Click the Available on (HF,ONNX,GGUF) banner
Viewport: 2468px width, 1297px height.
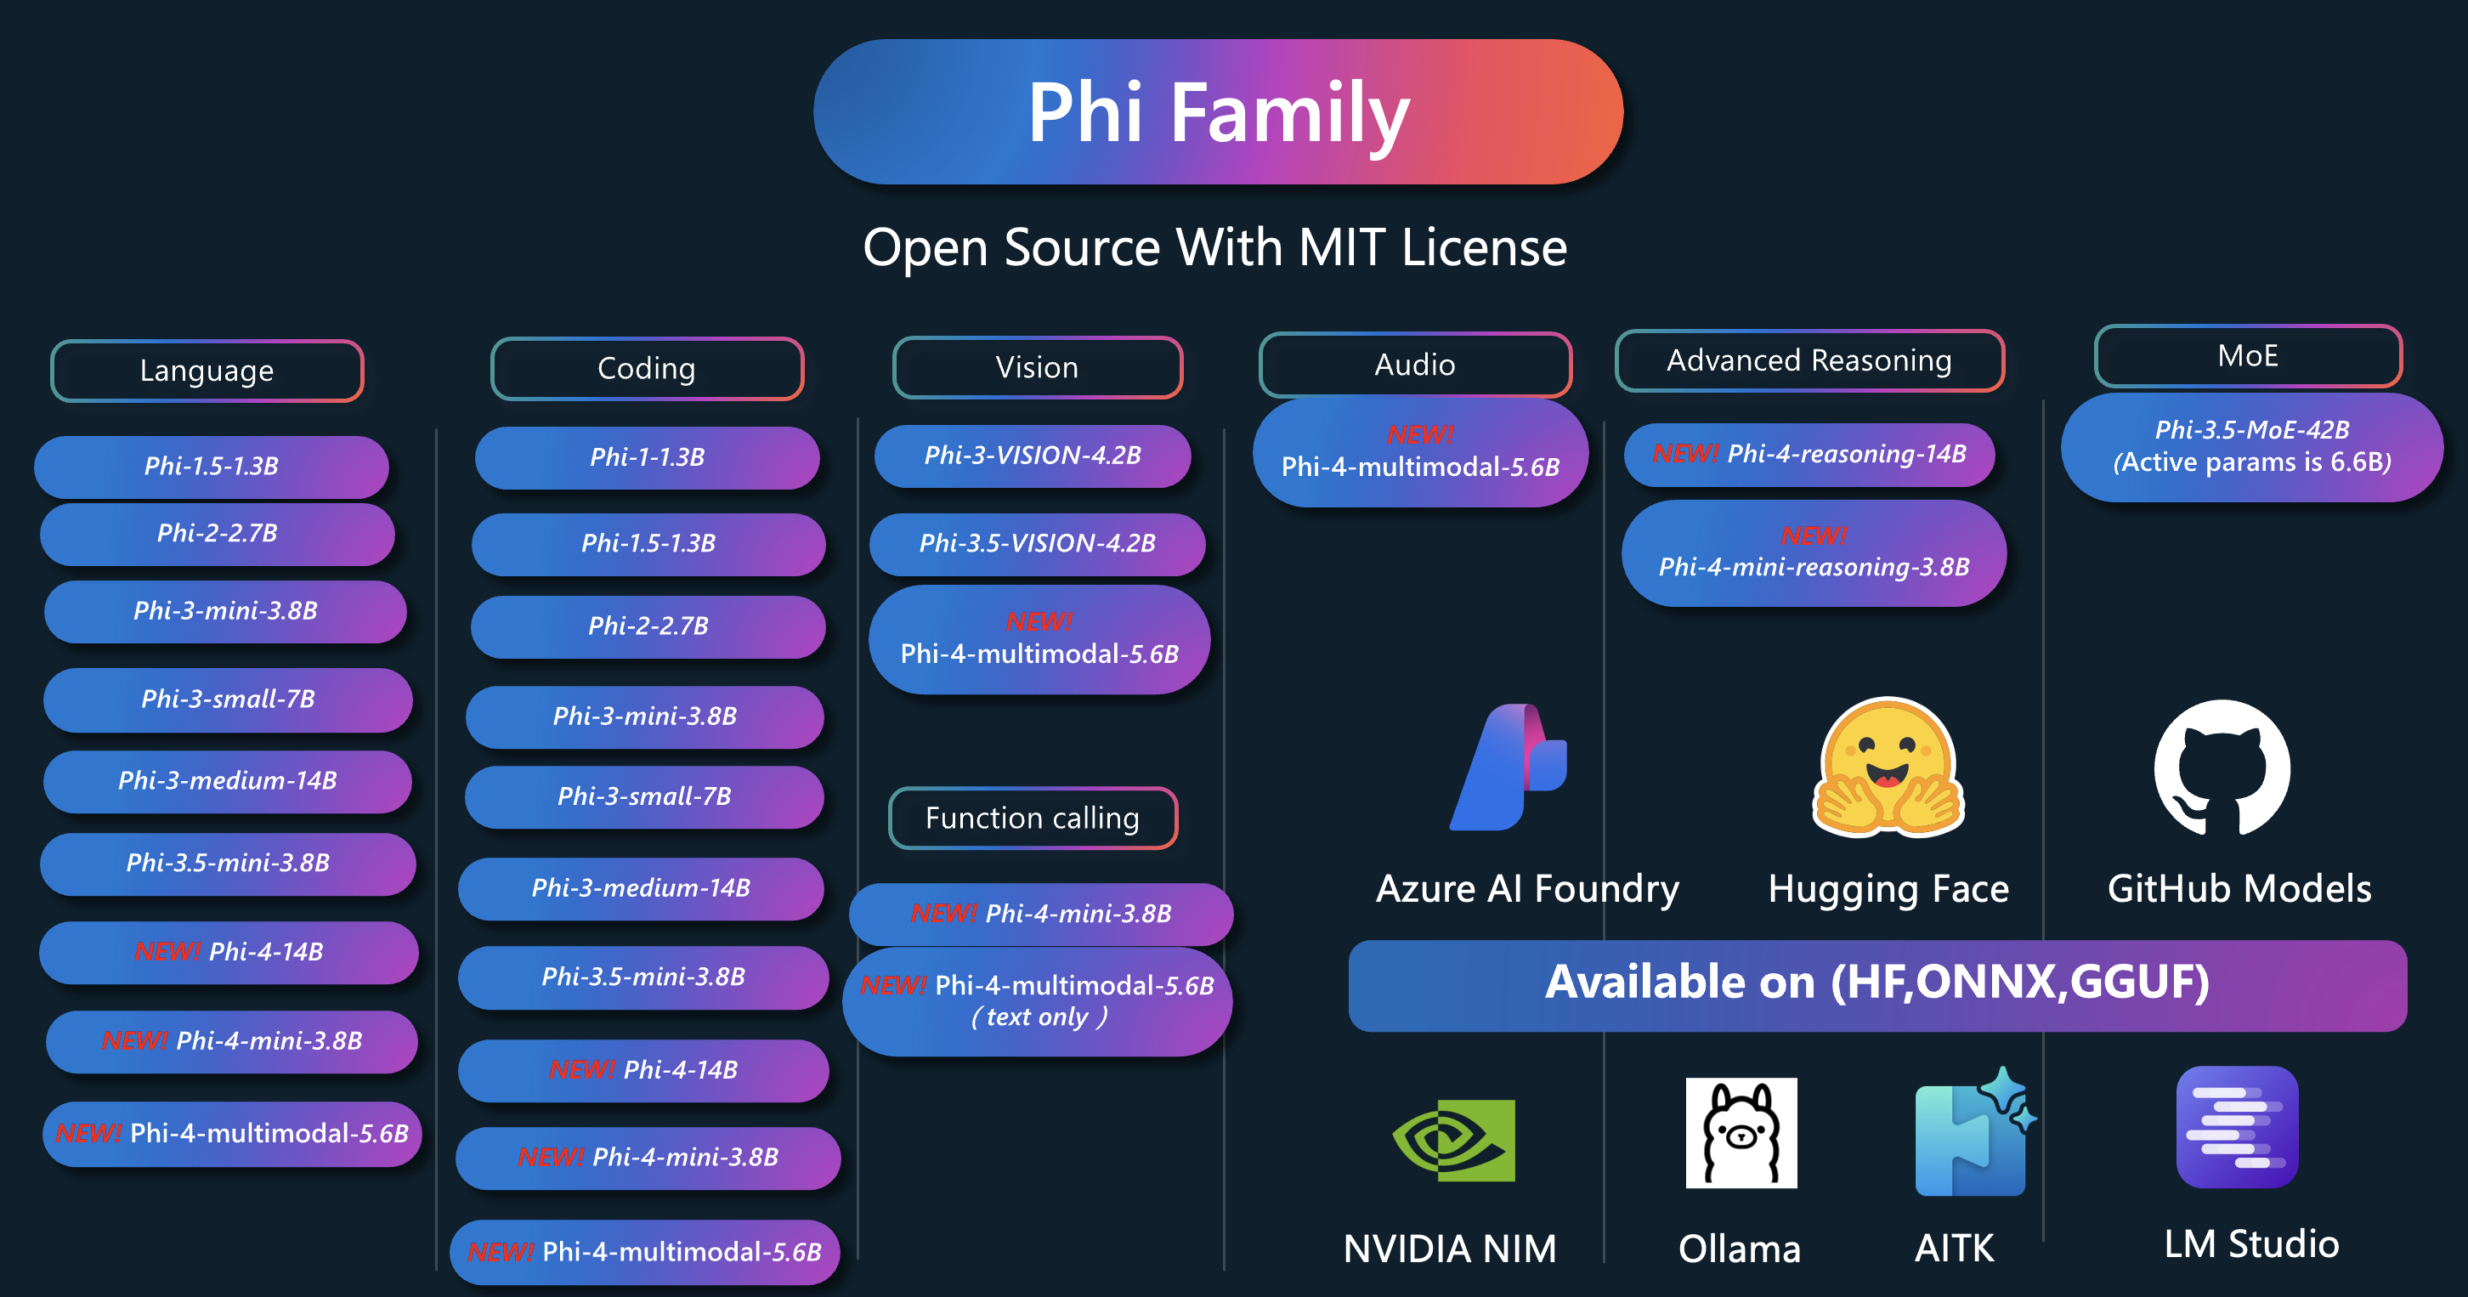click(x=1876, y=983)
